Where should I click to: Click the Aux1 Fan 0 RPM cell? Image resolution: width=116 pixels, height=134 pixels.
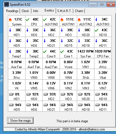coord(34,63)
